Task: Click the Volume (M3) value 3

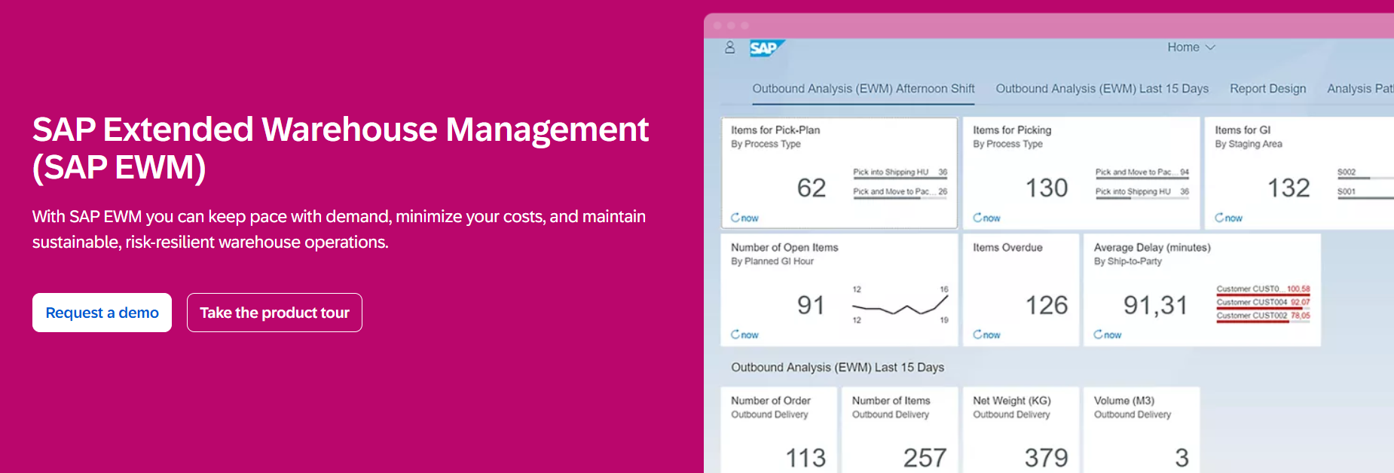Action: tap(1182, 457)
